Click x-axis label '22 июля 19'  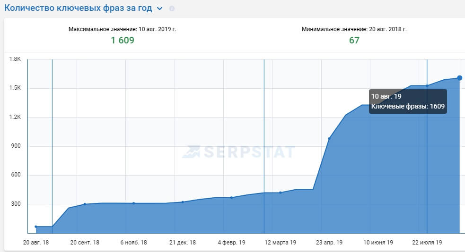pos(427,242)
